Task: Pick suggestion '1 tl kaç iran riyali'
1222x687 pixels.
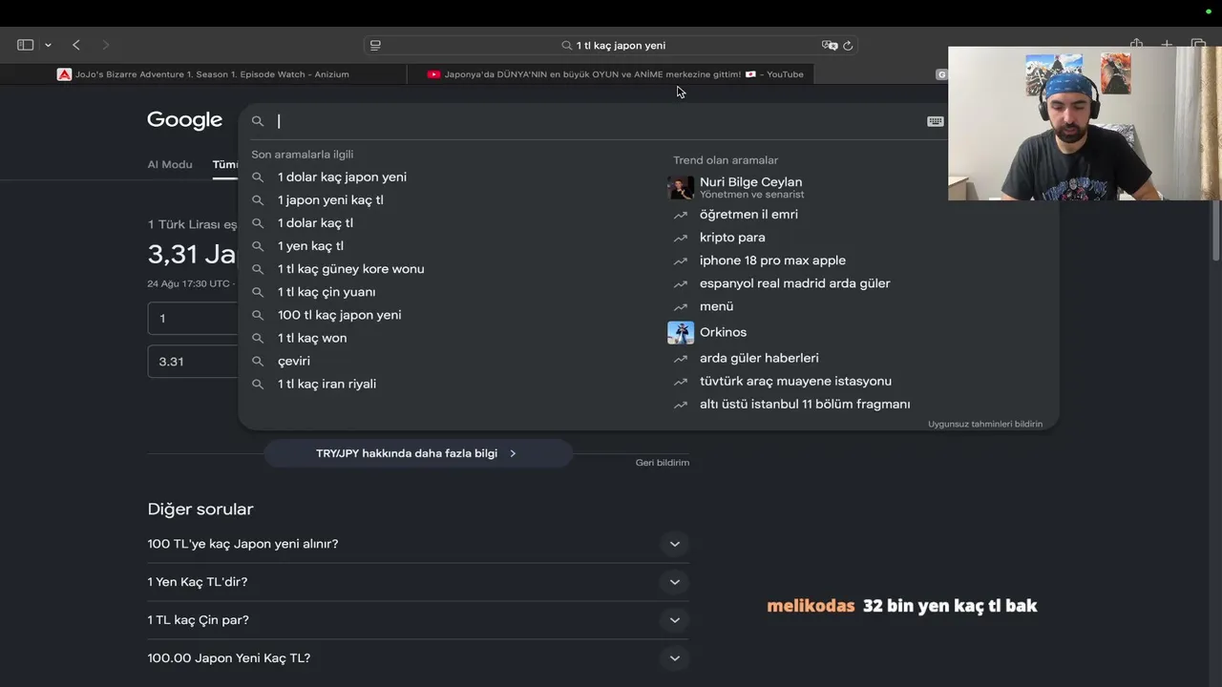Action: click(327, 383)
